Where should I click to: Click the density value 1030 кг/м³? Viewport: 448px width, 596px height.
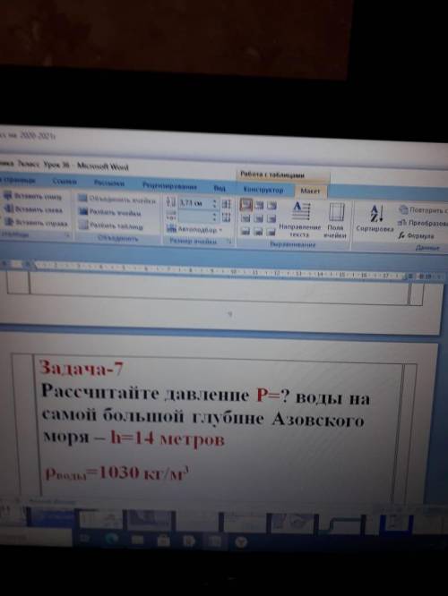click(144, 473)
